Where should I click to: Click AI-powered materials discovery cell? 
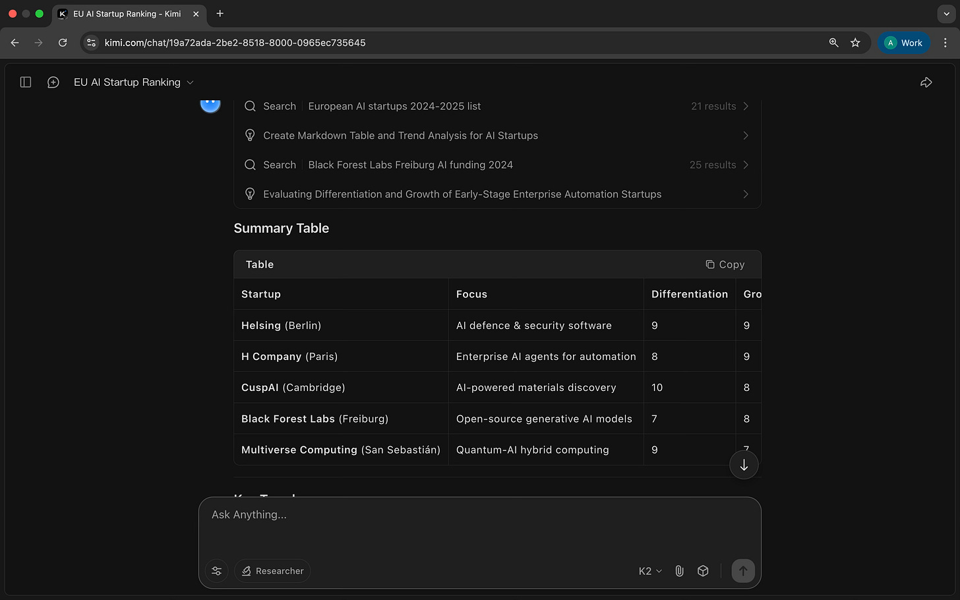click(546, 388)
